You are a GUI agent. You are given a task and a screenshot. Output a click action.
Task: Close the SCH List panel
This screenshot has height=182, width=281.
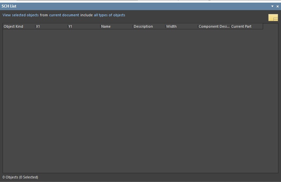coord(278,6)
